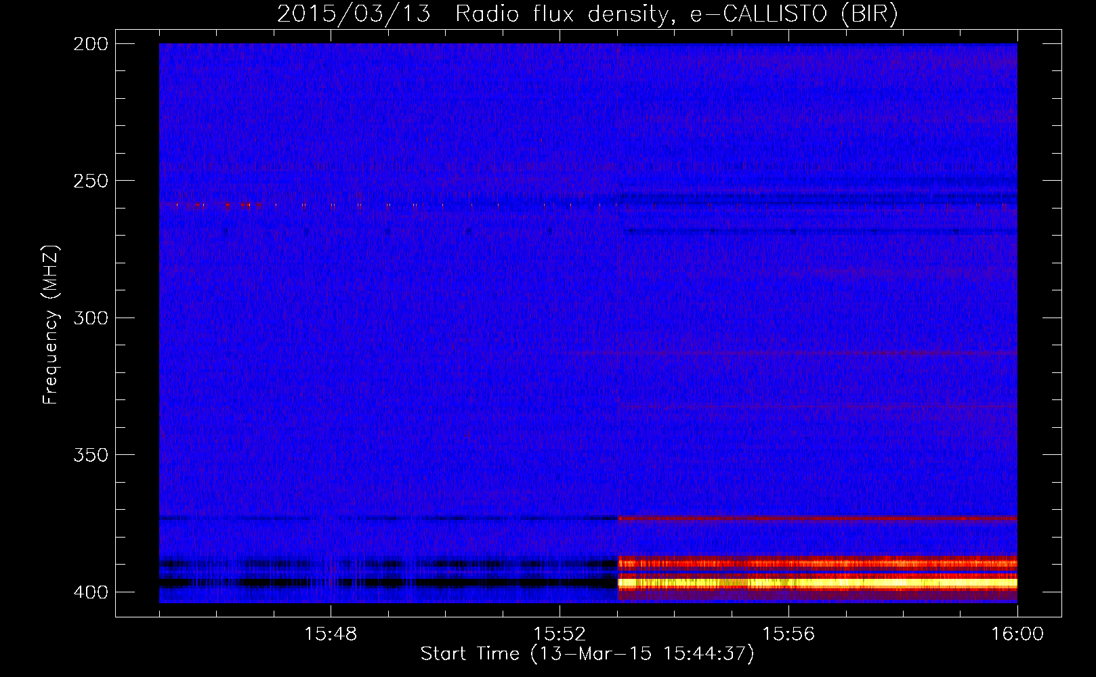
Task: Click the 200 frequency tick label
Action: 91,44
